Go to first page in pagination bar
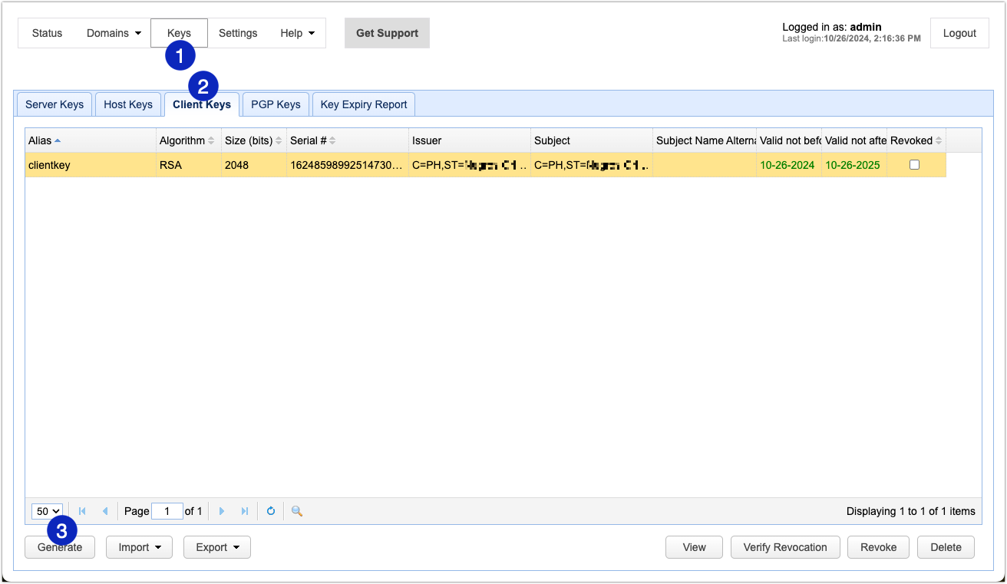1007x584 pixels. [x=82, y=511]
